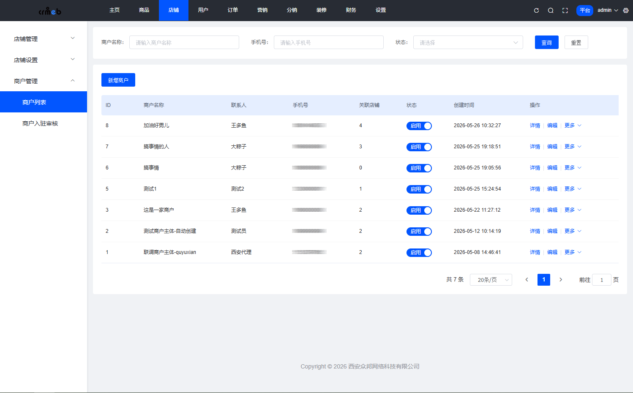Toggle status switch for 测试1
Image resolution: width=633 pixels, height=393 pixels.
click(x=419, y=189)
